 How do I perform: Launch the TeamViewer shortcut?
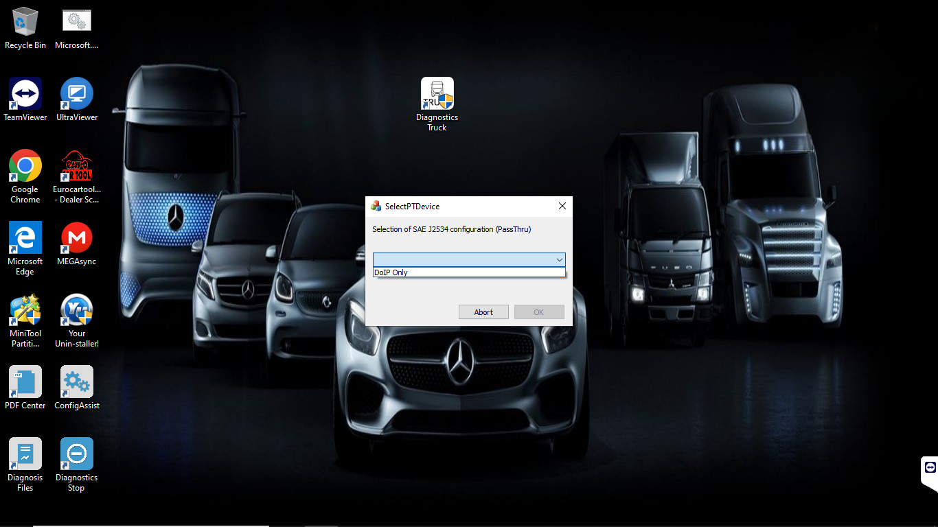[25, 94]
